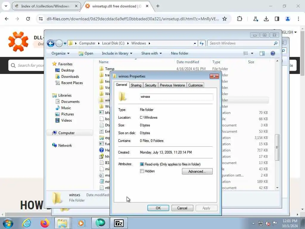305x229 pixels.
Task: Reload the Chrome page
Action: click(x=28, y=19)
